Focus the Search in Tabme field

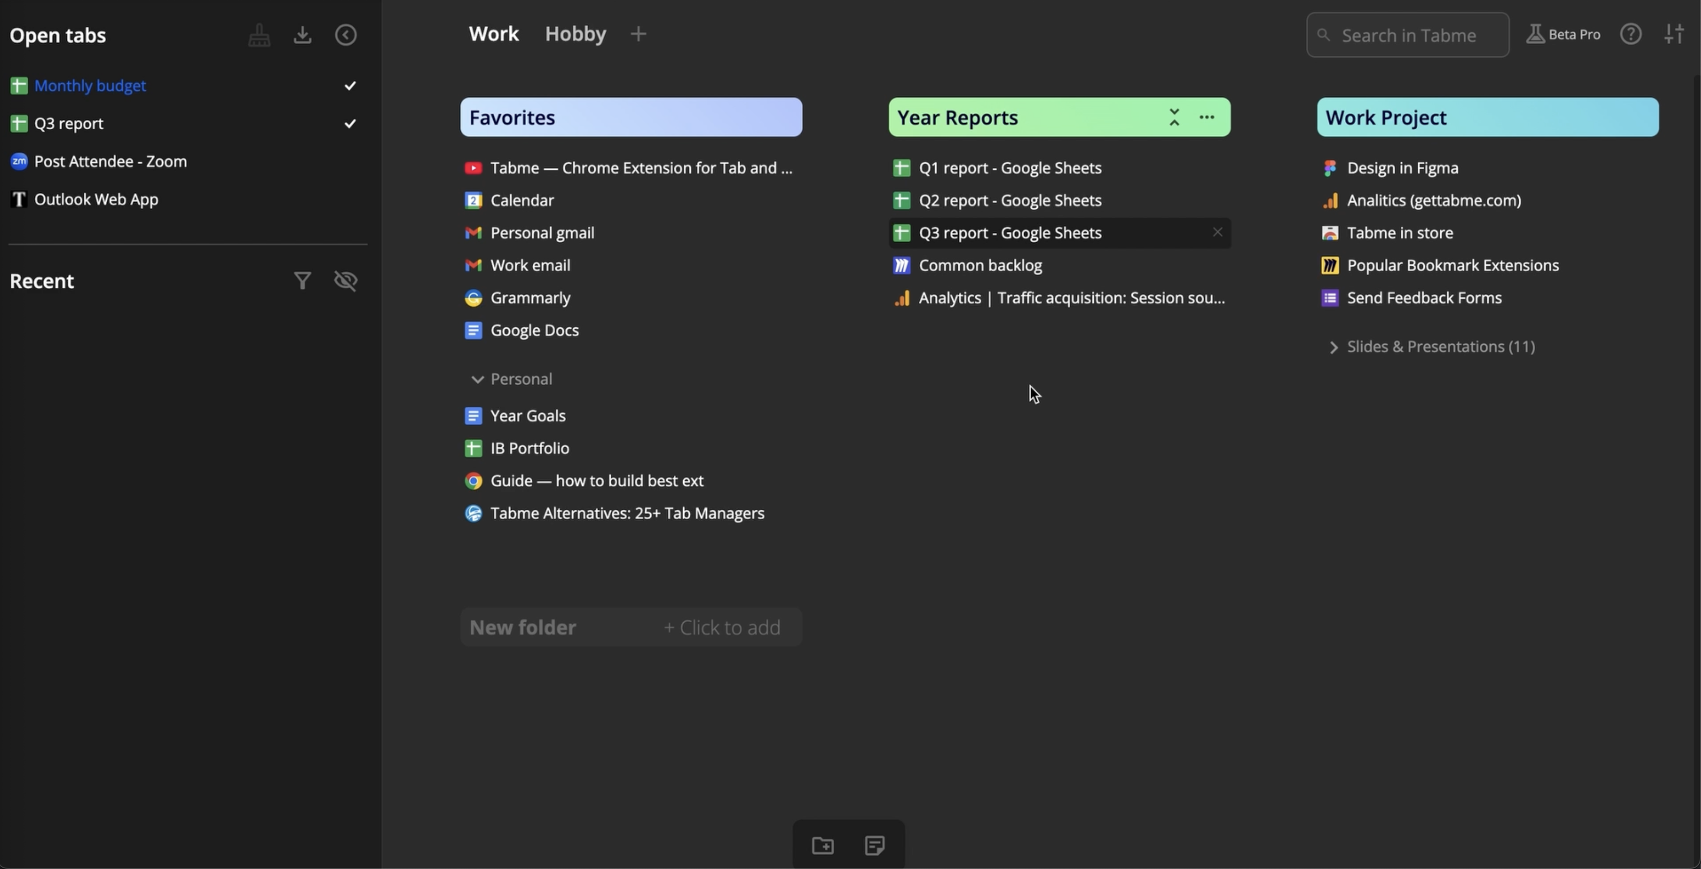click(x=1407, y=35)
